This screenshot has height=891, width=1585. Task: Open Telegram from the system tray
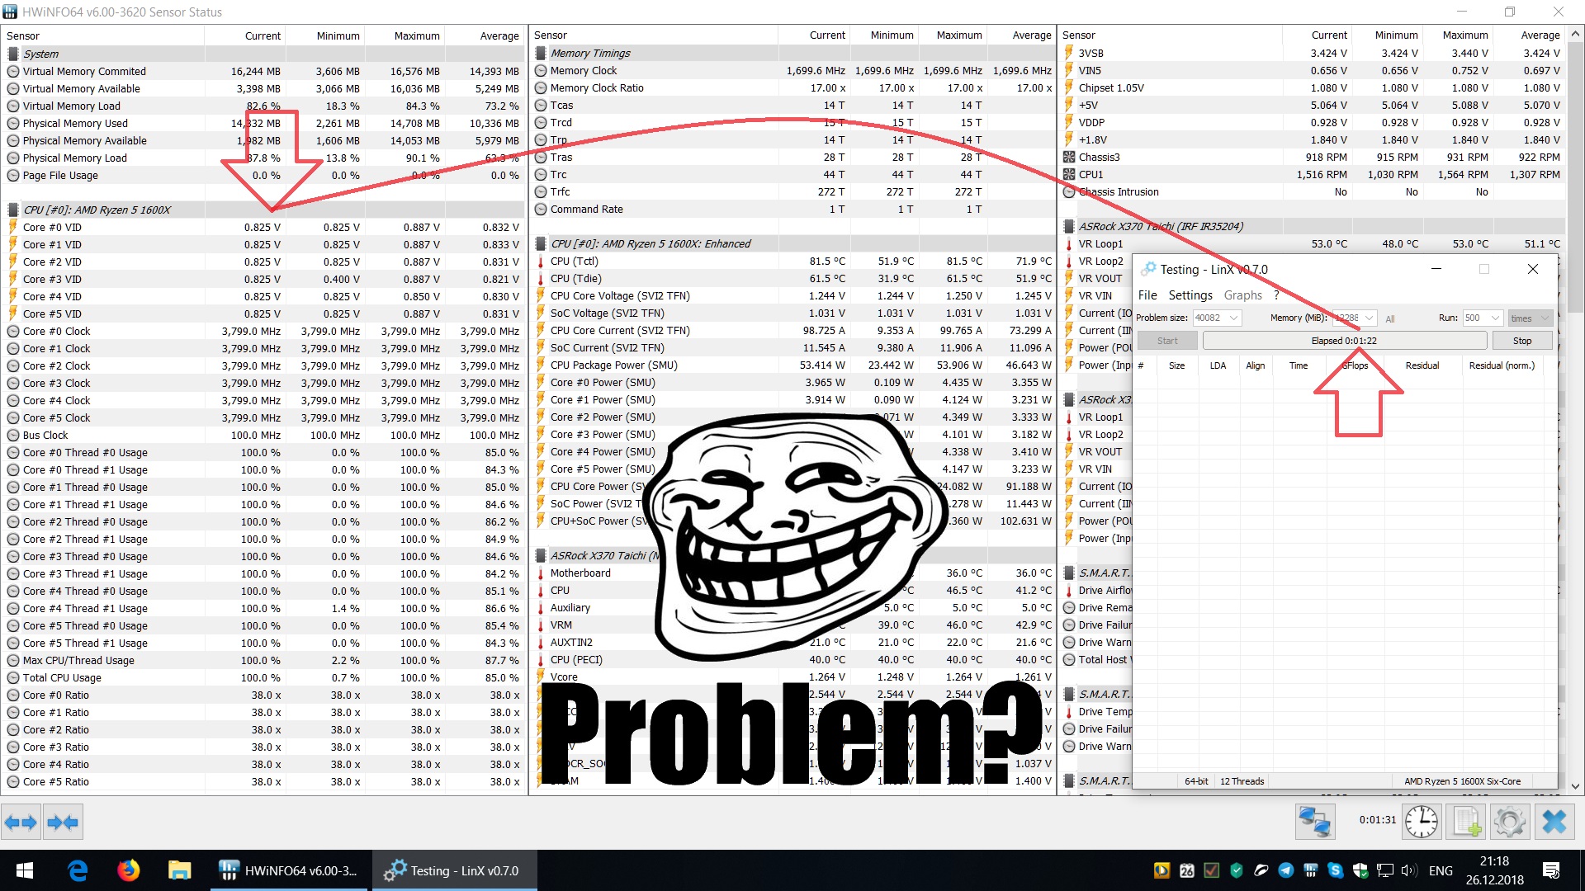click(x=1286, y=870)
